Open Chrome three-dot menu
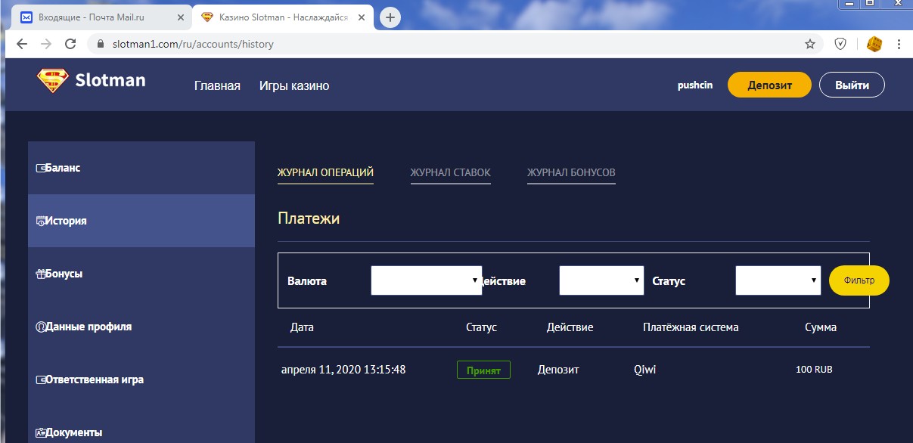This screenshot has width=913, height=443. point(899,44)
